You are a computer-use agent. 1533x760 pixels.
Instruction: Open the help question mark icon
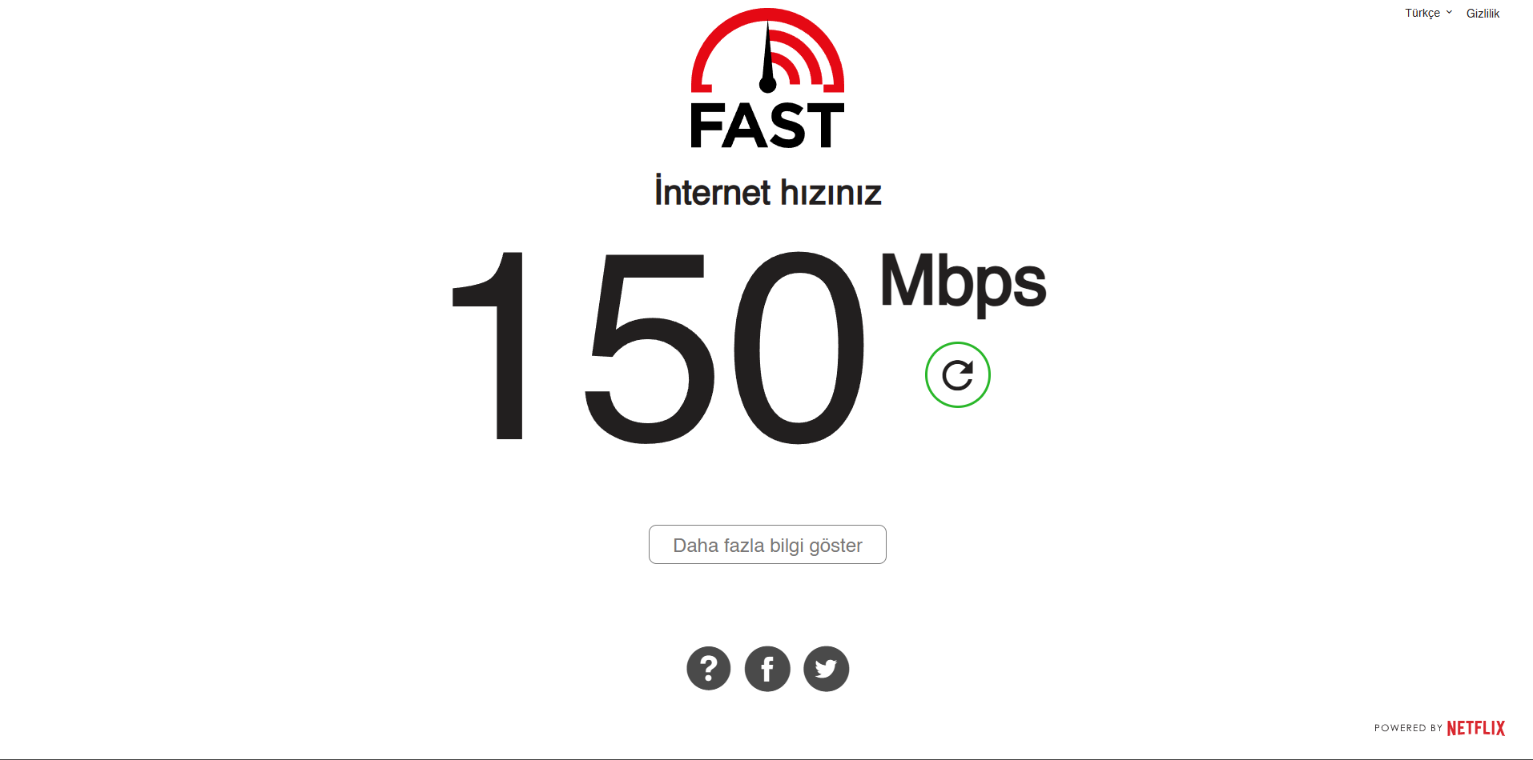click(709, 669)
